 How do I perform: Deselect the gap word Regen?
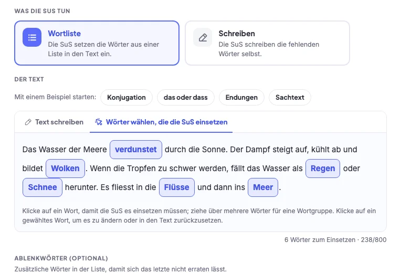coord(323,169)
